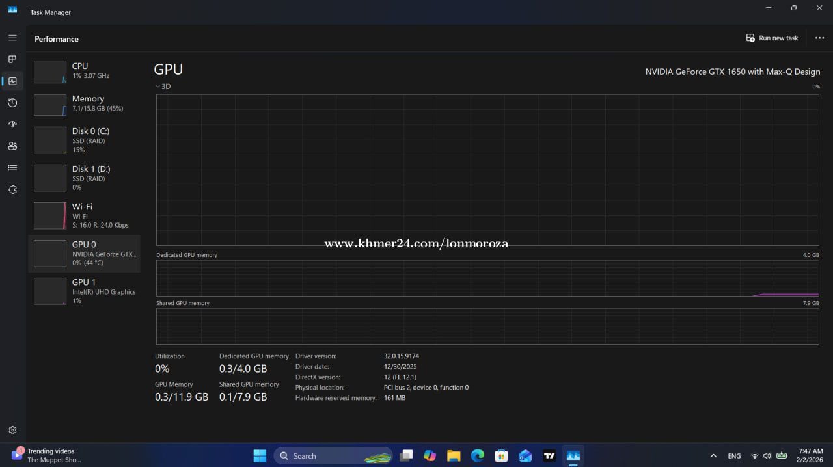Select Memory in the performance list
This screenshot has width=833, height=467.
[x=84, y=103]
